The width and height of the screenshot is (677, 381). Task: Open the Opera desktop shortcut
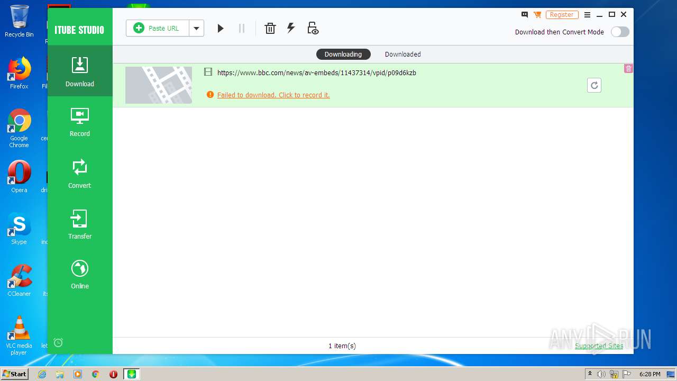coord(19,176)
